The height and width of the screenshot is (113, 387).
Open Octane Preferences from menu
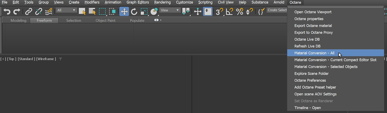336,80
